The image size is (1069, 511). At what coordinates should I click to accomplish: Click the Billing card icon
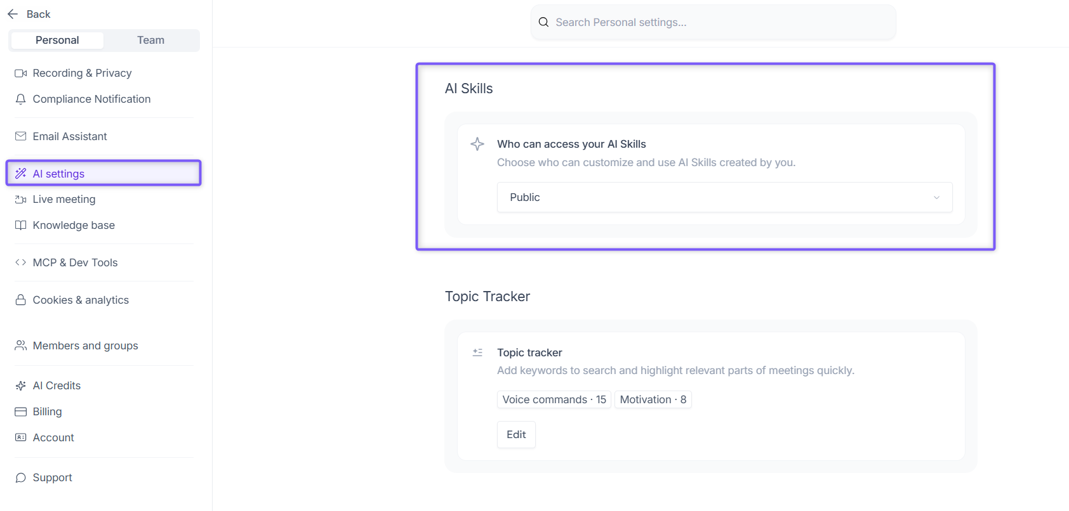(20, 411)
